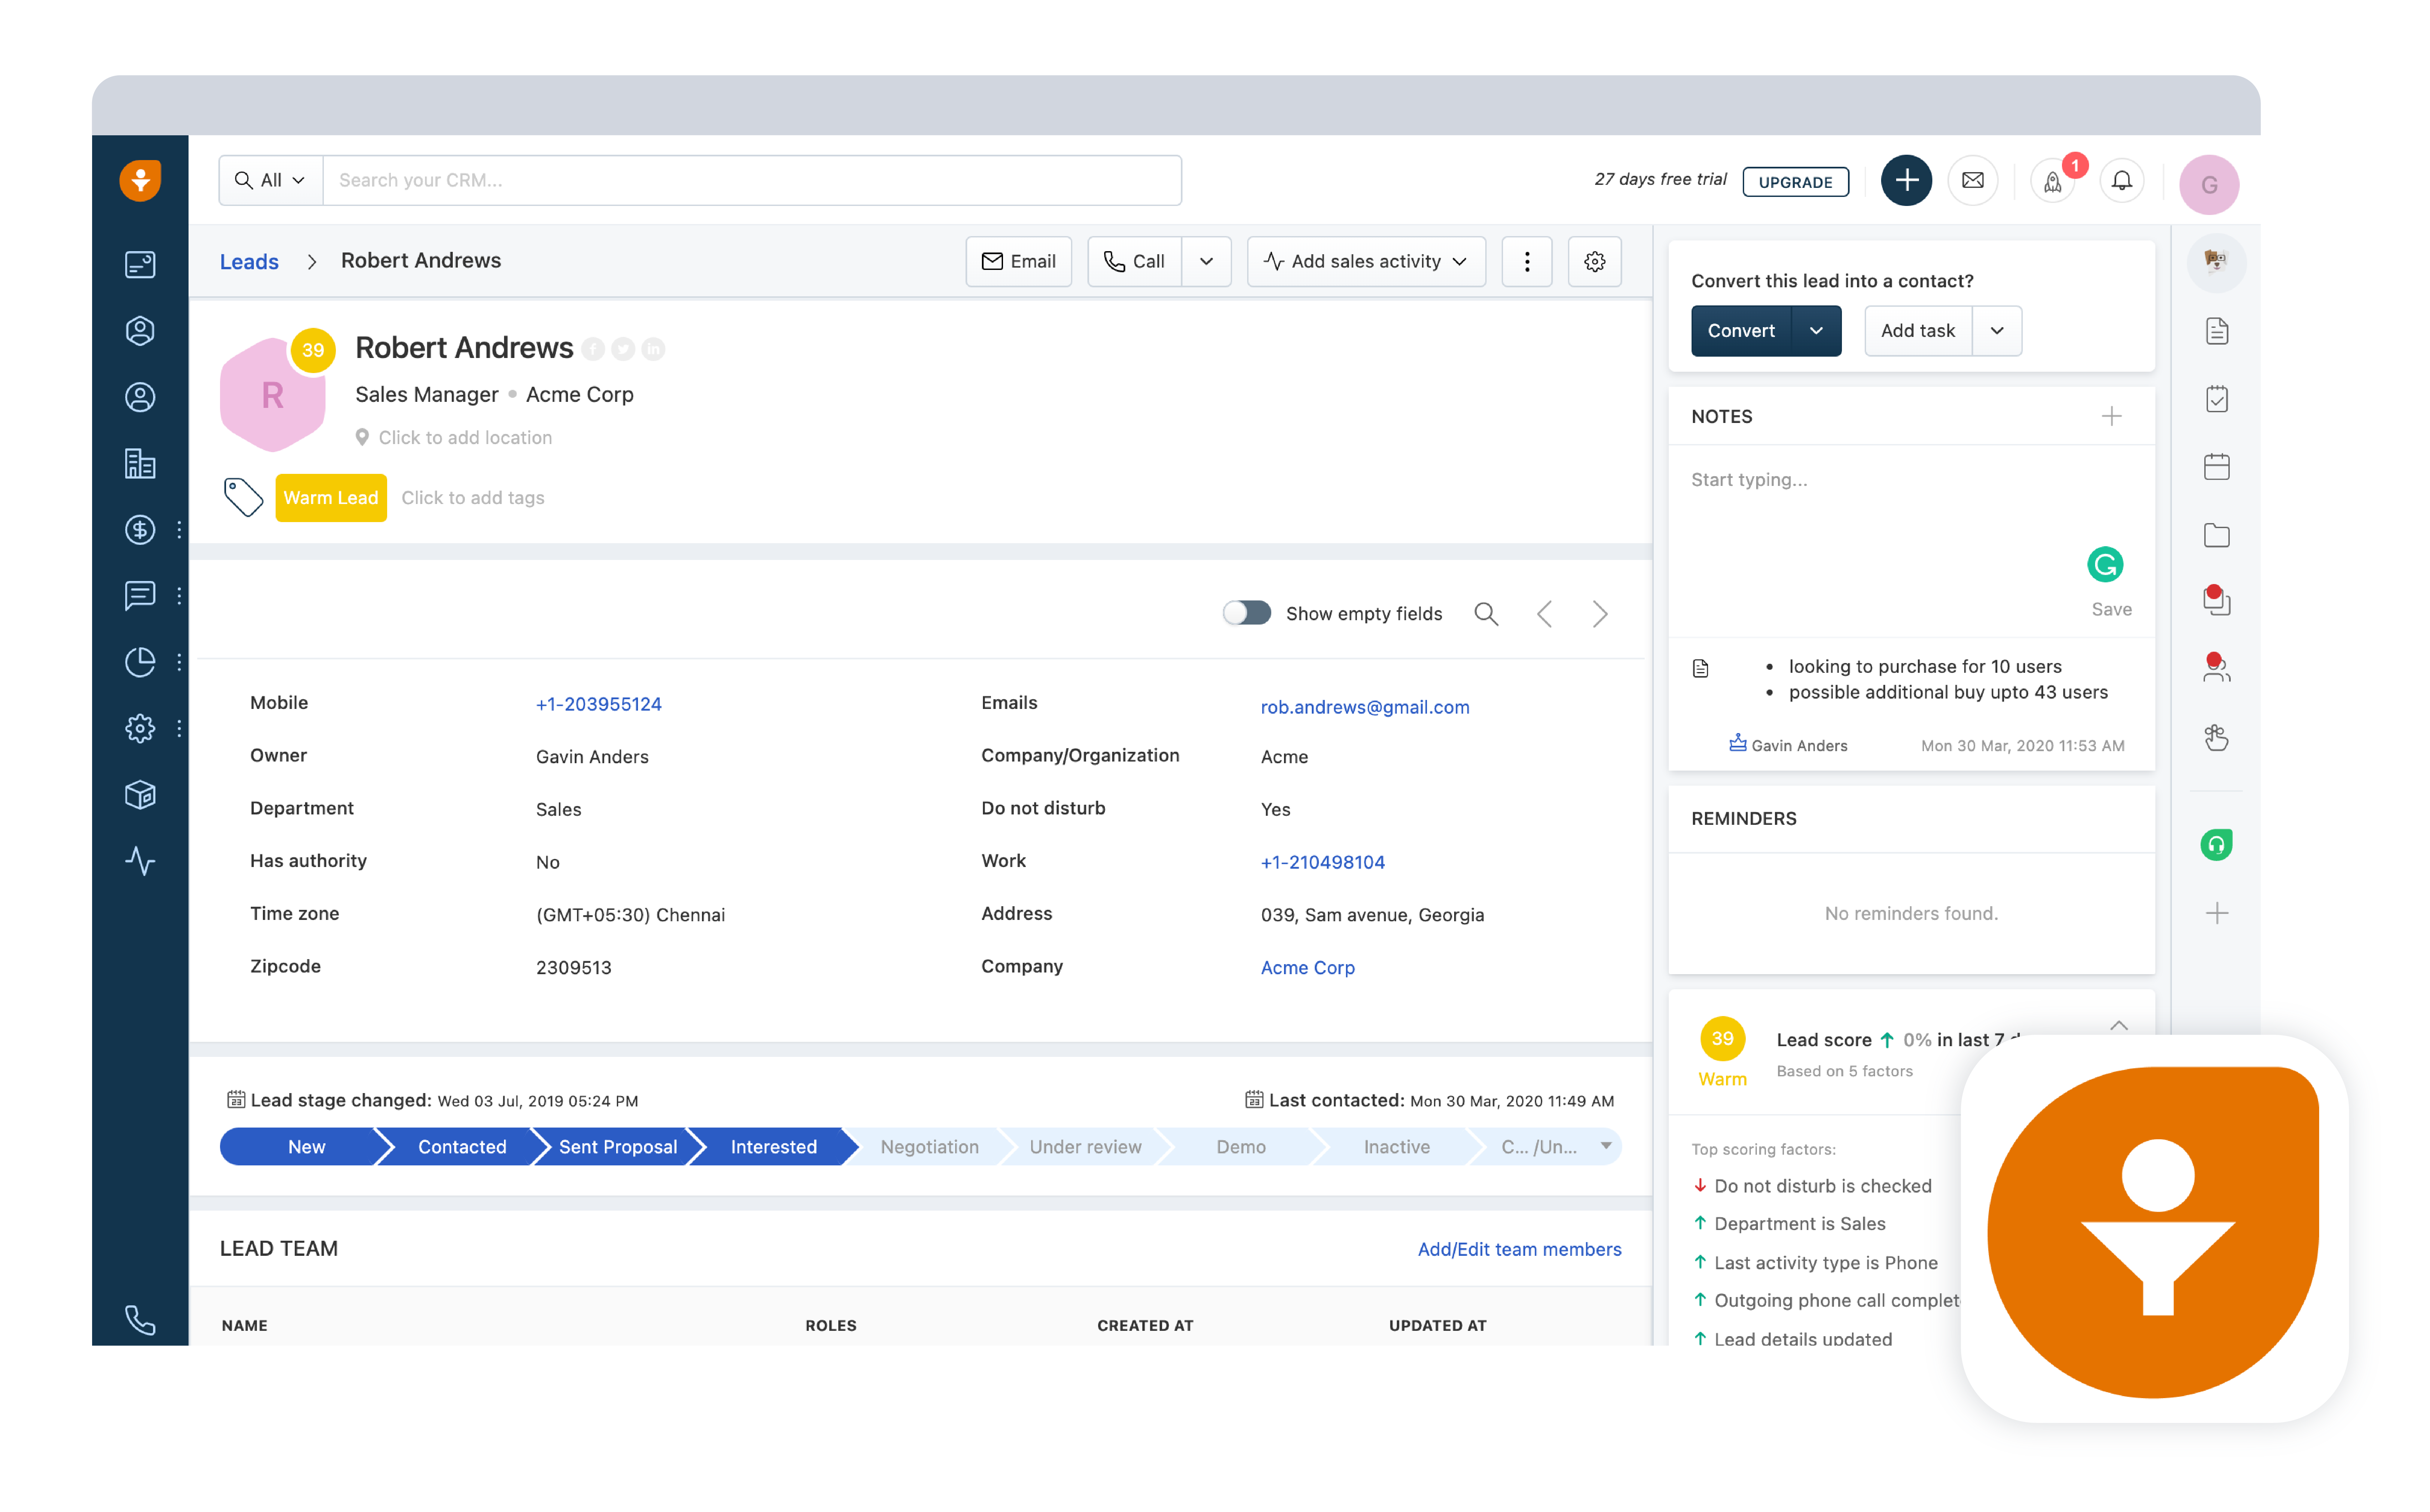
Task: Open the lead page settings gear
Action: [x=1595, y=262]
